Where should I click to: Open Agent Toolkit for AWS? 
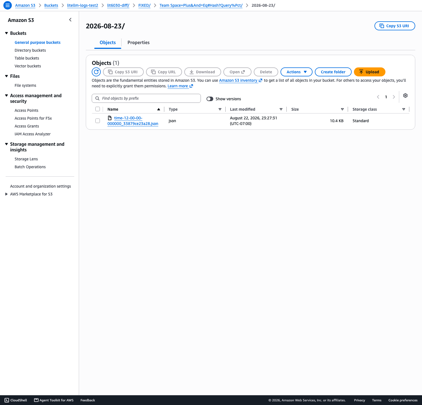[54, 400]
